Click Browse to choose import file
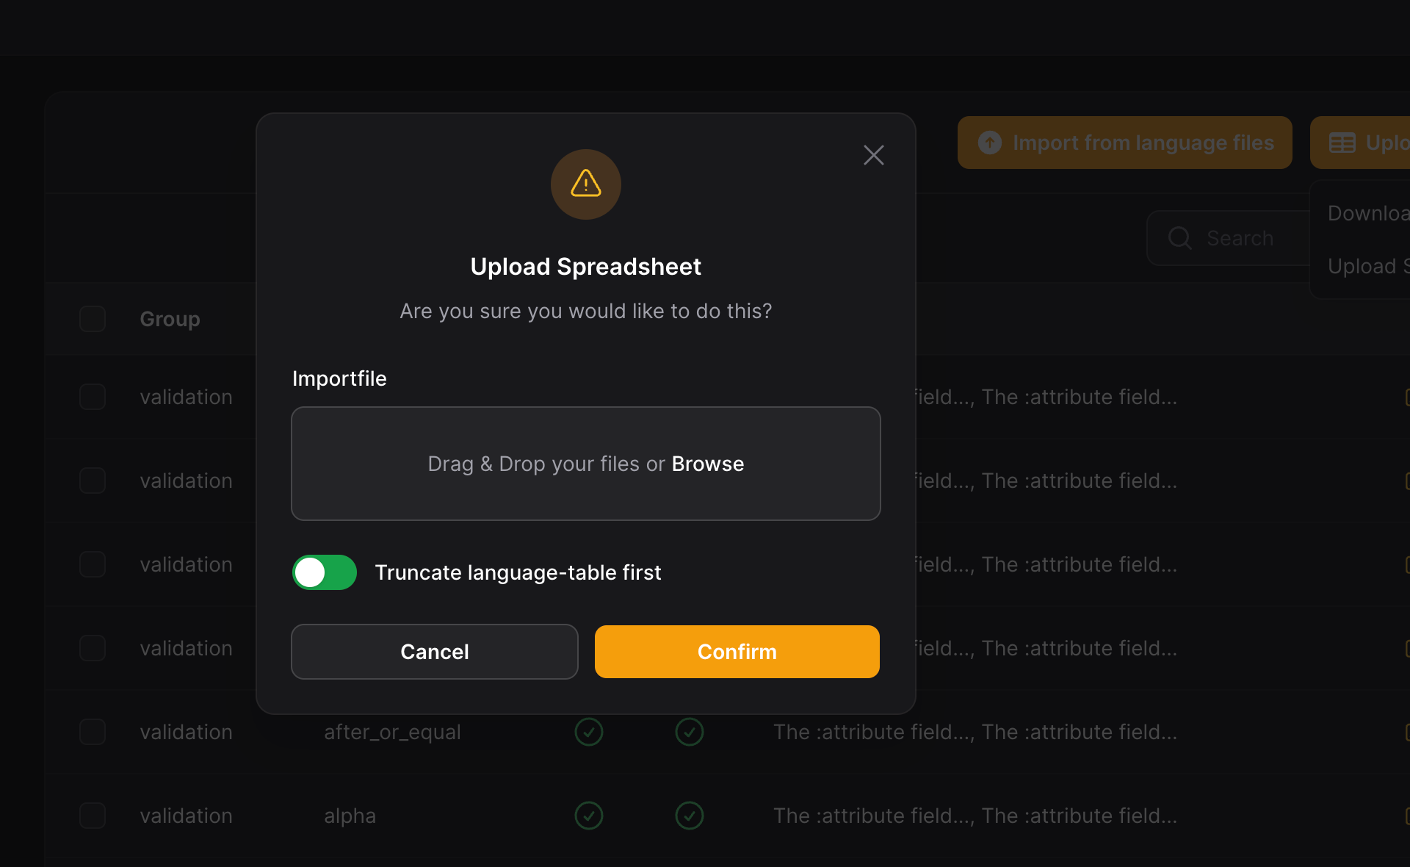1410x867 pixels. (x=707, y=464)
